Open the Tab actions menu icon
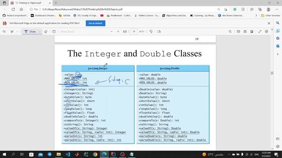 (x=4, y=3)
